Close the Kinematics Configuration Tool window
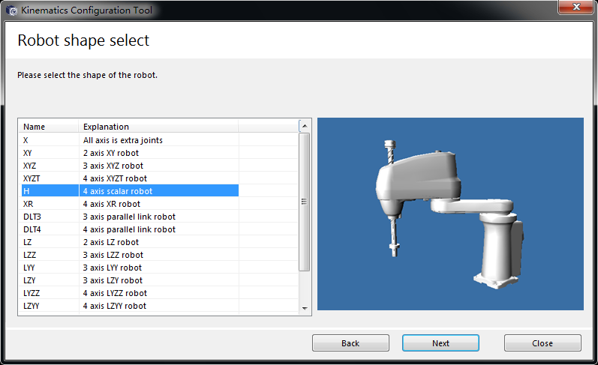The width and height of the screenshot is (598, 365). [x=576, y=7]
